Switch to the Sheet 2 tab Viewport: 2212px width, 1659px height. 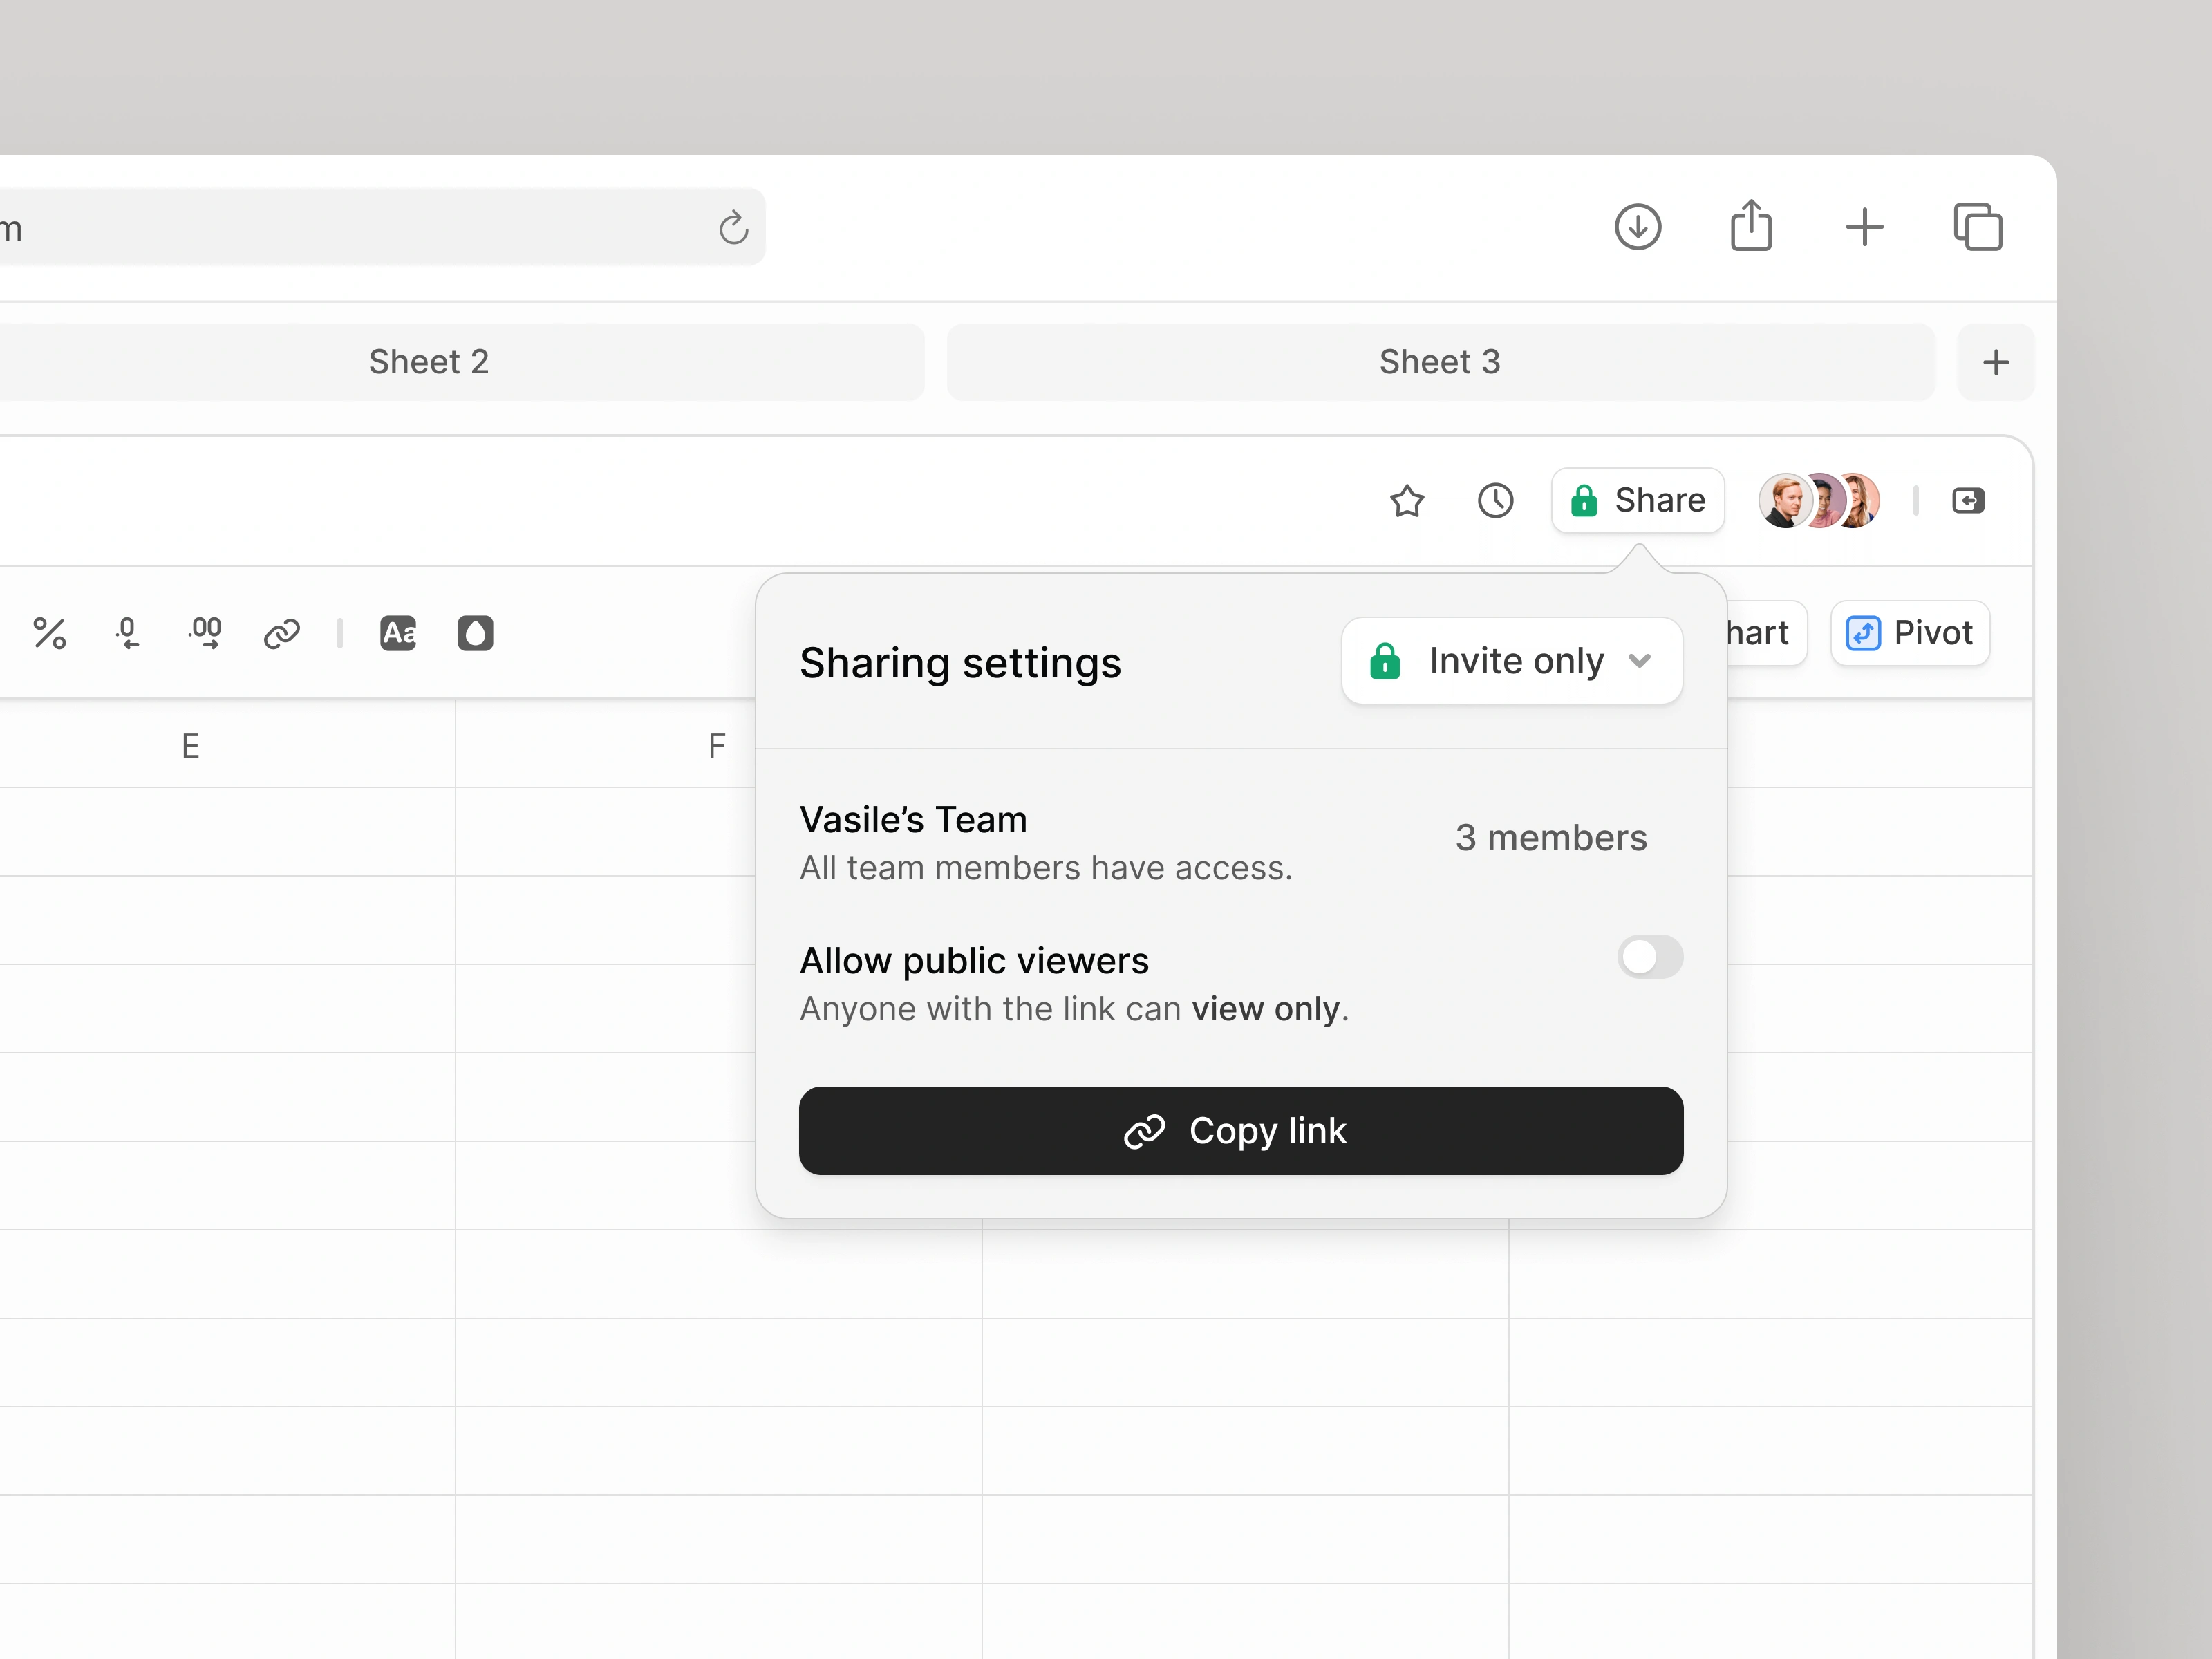pyautogui.click(x=429, y=361)
